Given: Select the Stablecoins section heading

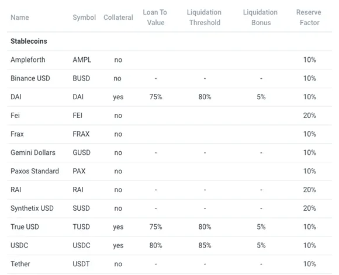Looking at the screenshot, I should click(x=29, y=41).
